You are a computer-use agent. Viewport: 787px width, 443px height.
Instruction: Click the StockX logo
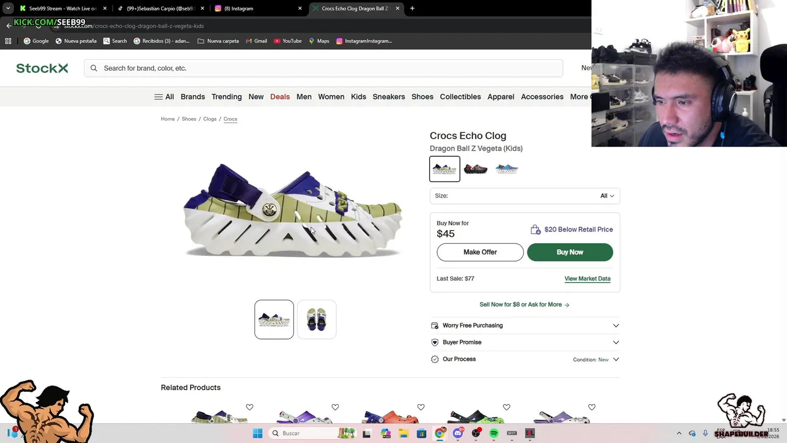42,68
